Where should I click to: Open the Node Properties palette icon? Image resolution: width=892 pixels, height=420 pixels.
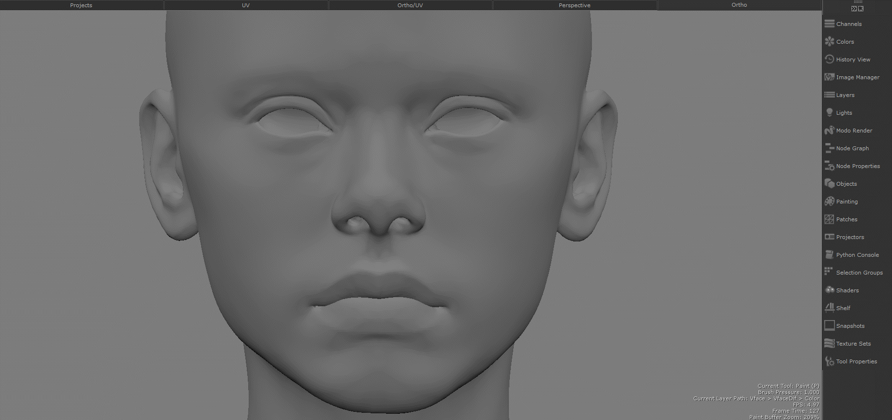coord(829,166)
